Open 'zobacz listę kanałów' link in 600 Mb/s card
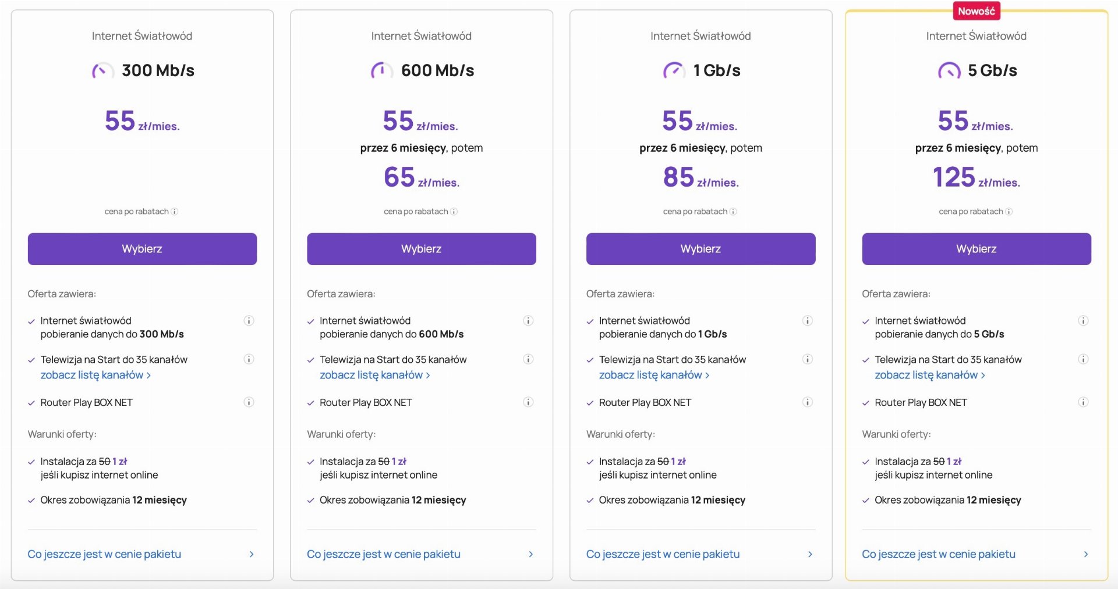The height and width of the screenshot is (589, 1118). pyautogui.click(x=375, y=375)
